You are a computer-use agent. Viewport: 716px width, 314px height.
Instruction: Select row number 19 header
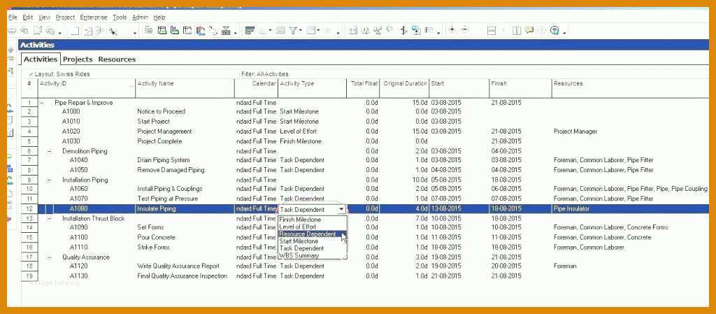click(29, 276)
